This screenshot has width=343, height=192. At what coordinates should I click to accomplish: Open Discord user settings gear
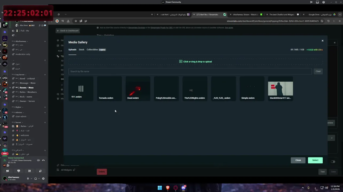point(43,179)
